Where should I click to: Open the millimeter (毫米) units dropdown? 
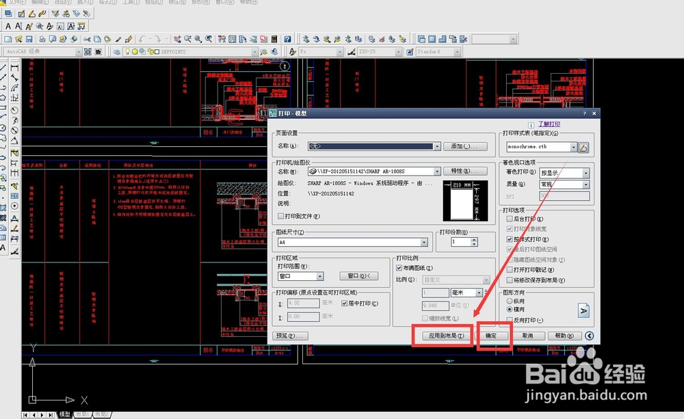[479, 292]
